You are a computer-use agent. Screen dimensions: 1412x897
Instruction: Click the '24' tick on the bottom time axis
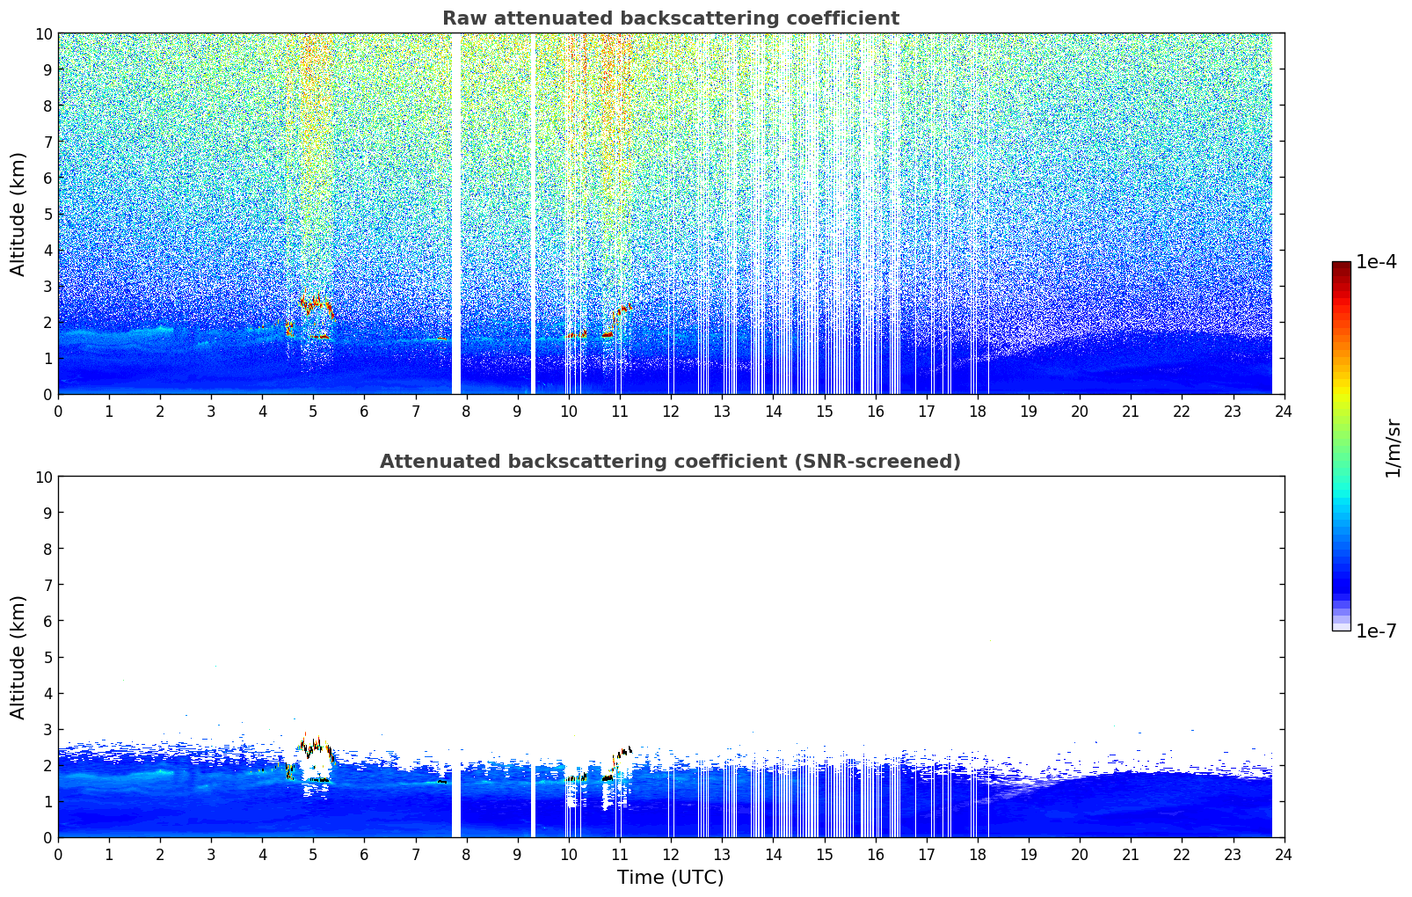1284,854
